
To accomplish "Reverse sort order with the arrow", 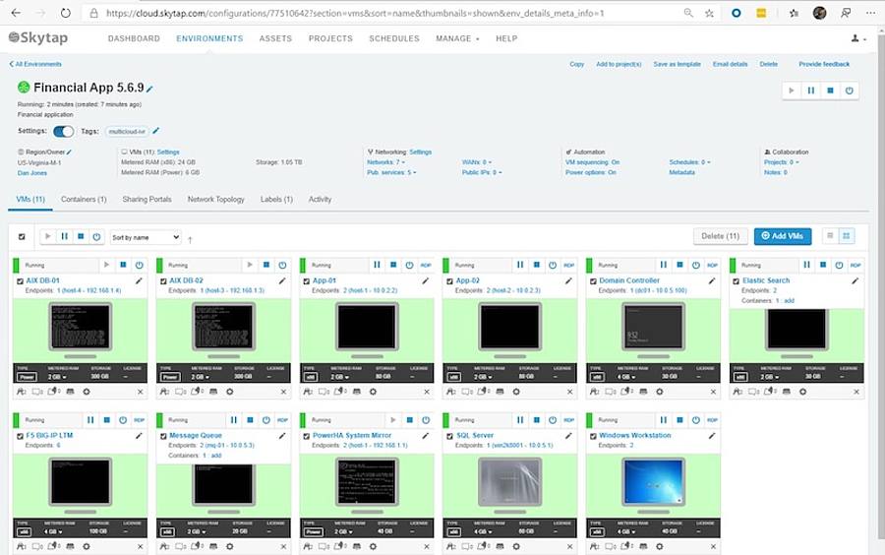I will coord(190,239).
